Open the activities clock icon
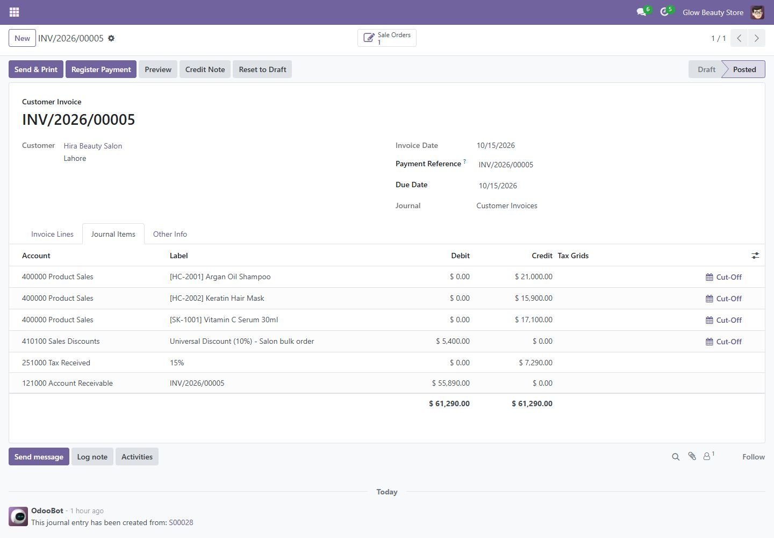The image size is (774, 538). [x=664, y=12]
